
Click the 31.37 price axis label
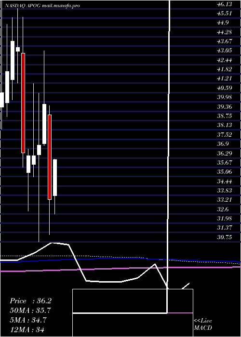pyautogui.click(x=225, y=228)
